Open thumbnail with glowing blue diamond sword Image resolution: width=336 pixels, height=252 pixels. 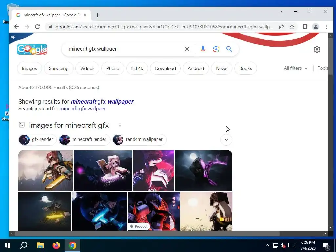(99, 211)
